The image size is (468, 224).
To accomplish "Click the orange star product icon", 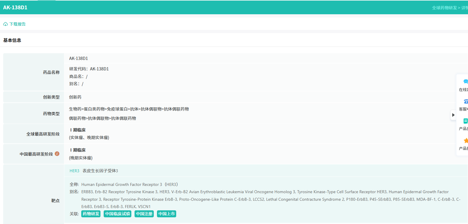I will pyautogui.click(x=465, y=141).
